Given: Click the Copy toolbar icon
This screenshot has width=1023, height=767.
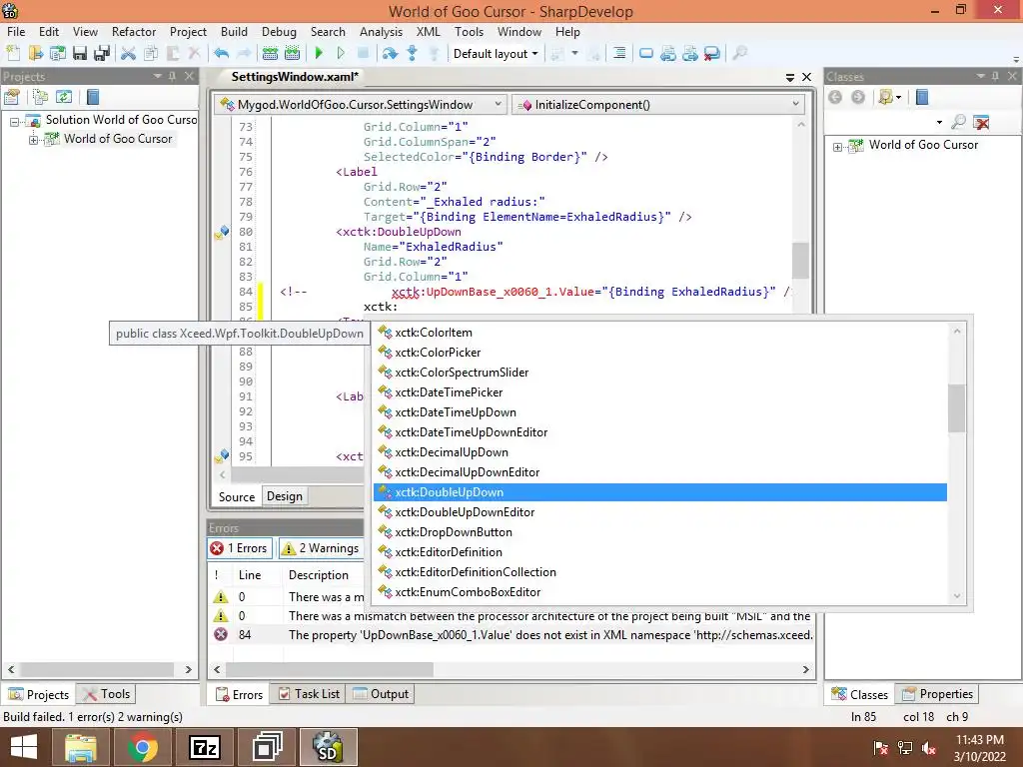Looking at the screenshot, I should coord(151,54).
